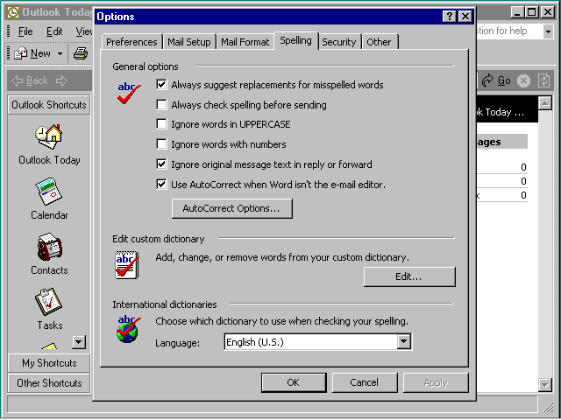Image resolution: width=561 pixels, height=420 pixels.
Task: Open the Language dictionary dropdown
Action: 403,342
